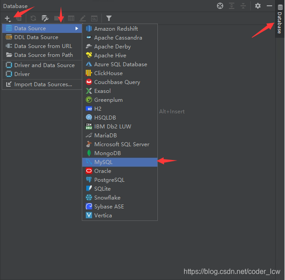Click the plus New button in the Database toolbar

click(x=8, y=18)
